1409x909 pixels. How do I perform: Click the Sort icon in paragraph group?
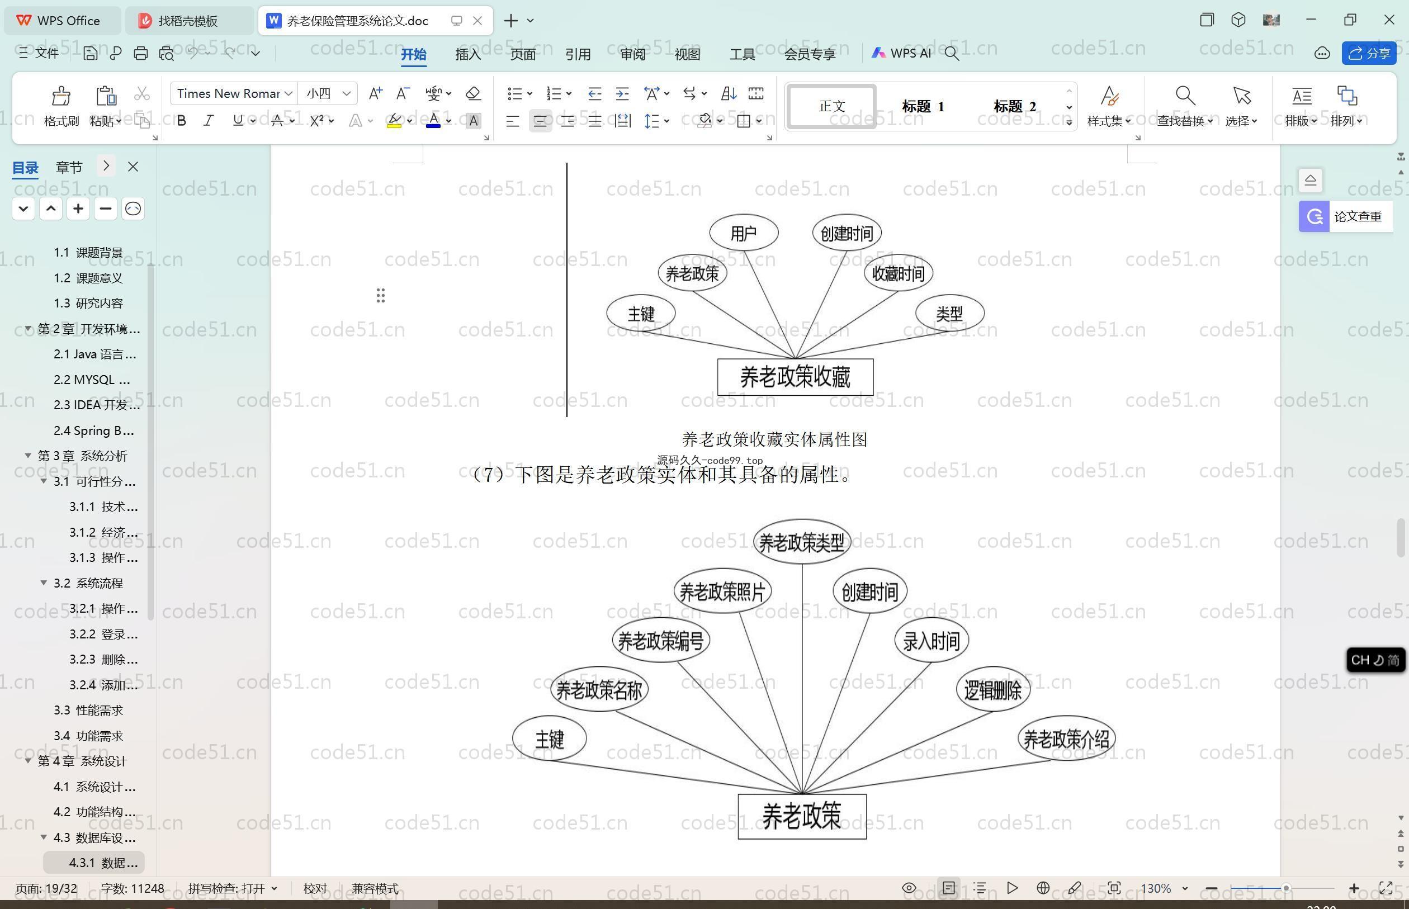click(x=729, y=93)
